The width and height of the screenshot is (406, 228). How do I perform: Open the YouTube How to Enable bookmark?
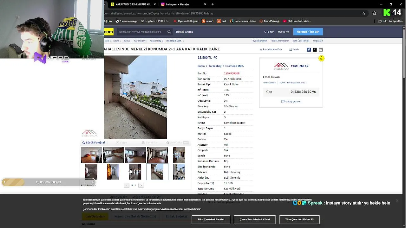click(x=297, y=21)
